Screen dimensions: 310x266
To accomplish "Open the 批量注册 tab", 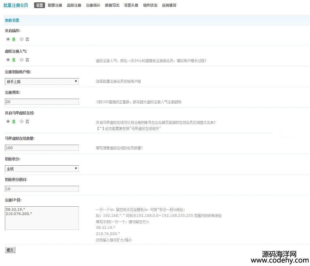I will pos(55,5).
